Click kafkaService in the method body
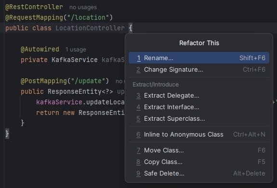Screen dimensions: 277x188 click(x=59, y=102)
